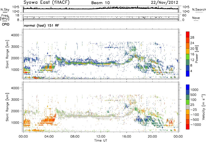Click the "Slant Range [km]" label of velocity panel

pyautogui.click(x=7, y=107)
